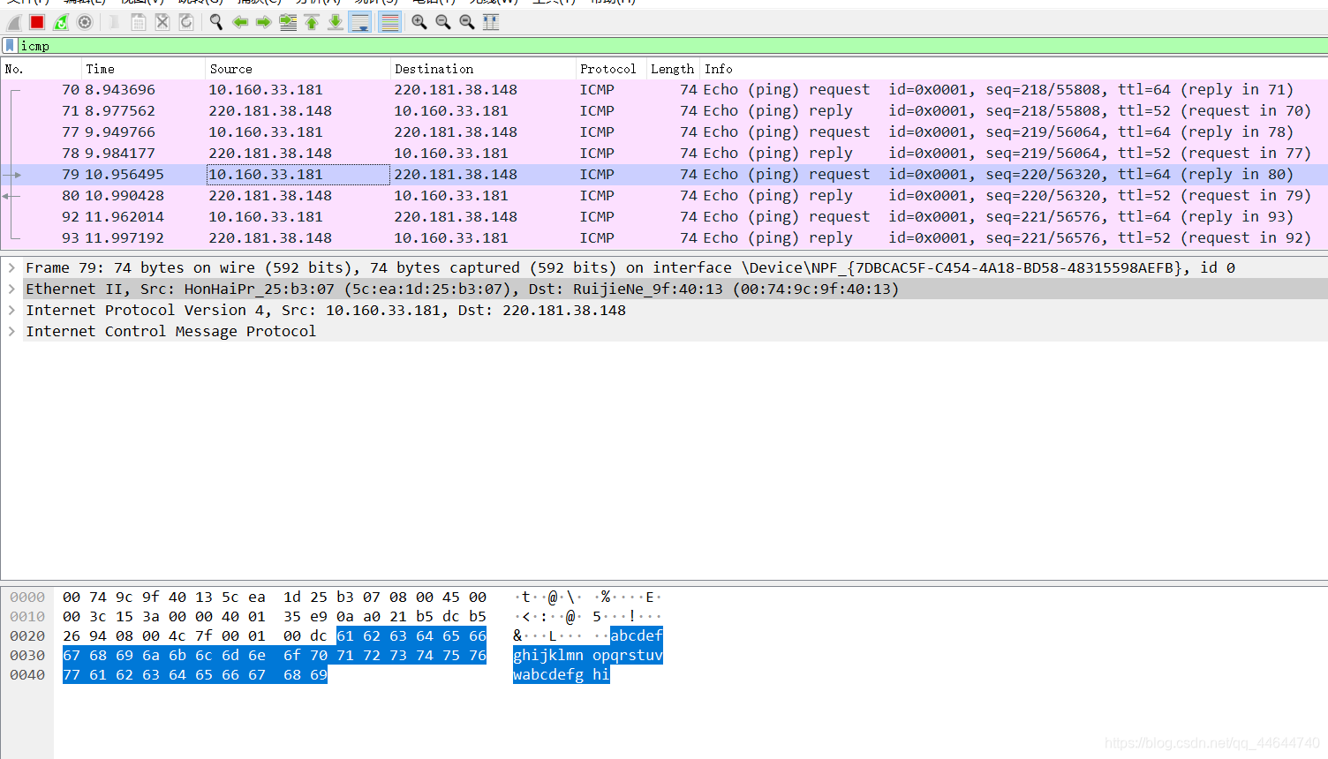Reload the capture file icon
This screenshot has width=1328, height=759.
[x=186, y=22]
